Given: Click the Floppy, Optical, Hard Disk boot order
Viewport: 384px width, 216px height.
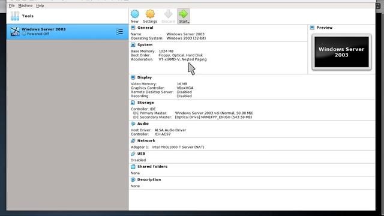Looking at the screenshot, I should pos(181,55).
